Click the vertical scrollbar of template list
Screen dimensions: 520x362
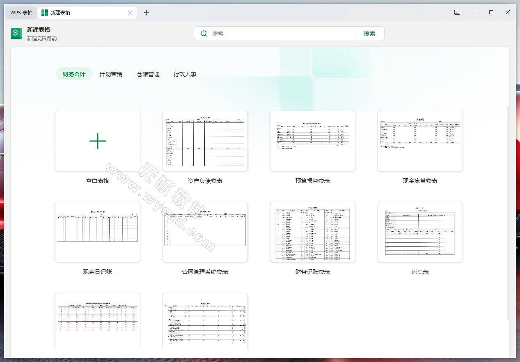(508, 213)
